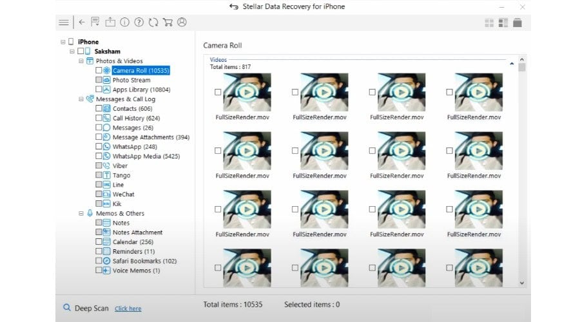Click the Photo Stream icon
The height and width of the screenshot is (322, 580).
(x=106, y=80)
